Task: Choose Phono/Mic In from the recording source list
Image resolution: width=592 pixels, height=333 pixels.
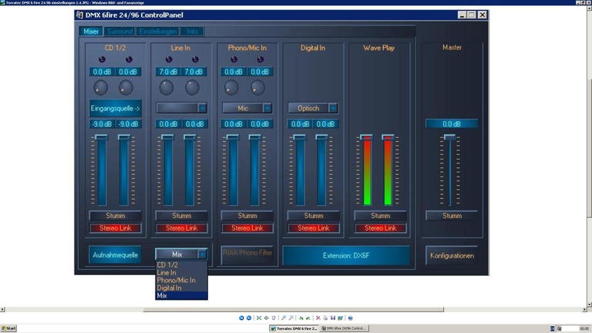Action: click(176, 281)
